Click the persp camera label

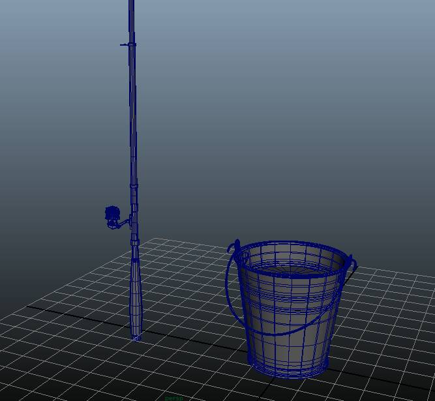point(174,398)
